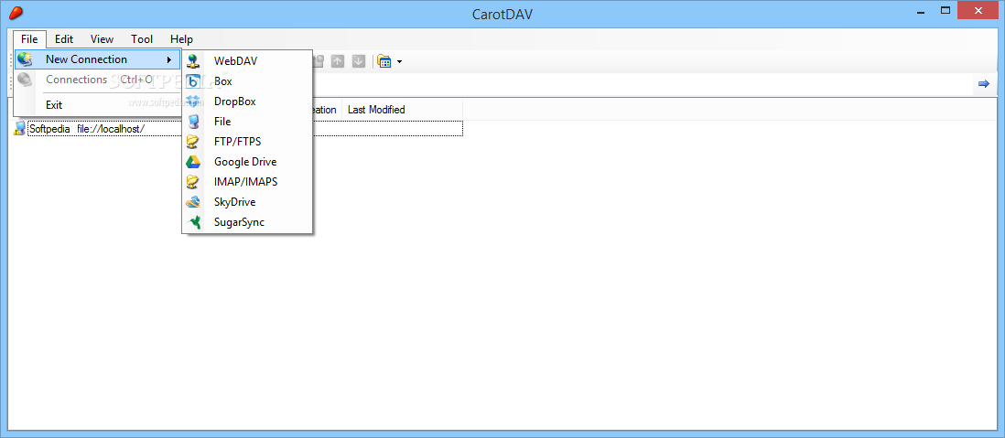
Task: Open the Edit menu
Action: click(64, 39)
